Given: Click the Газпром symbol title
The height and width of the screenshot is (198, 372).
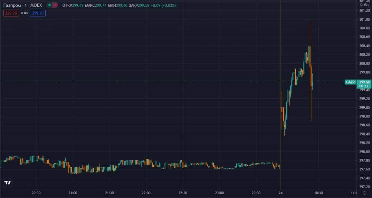Looking at the screenshot, I should click(12, 5).
